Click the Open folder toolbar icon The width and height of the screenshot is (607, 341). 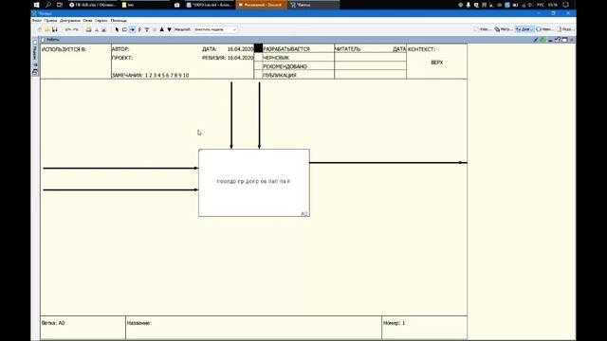46,29
